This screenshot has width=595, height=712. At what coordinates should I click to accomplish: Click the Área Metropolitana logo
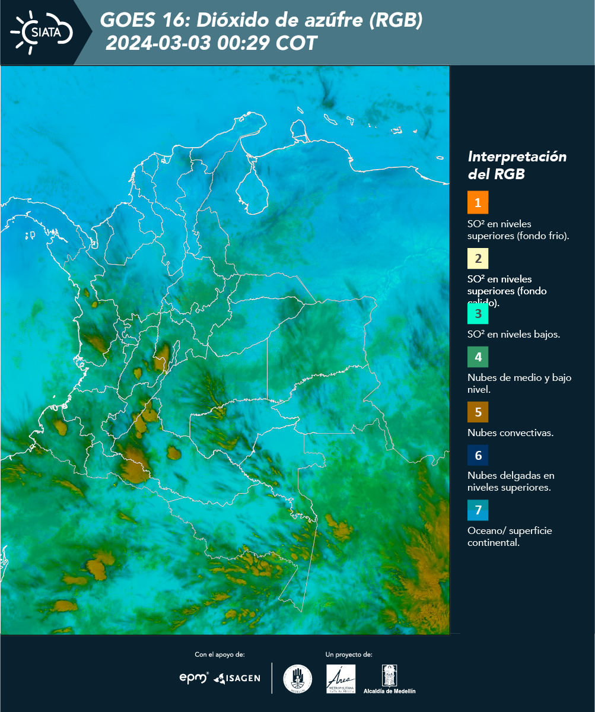(341, 679)
